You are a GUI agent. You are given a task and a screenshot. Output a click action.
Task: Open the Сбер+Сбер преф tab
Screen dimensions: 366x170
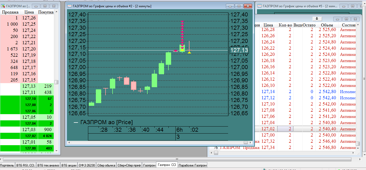pyautogui.click(x=129, y=165)
